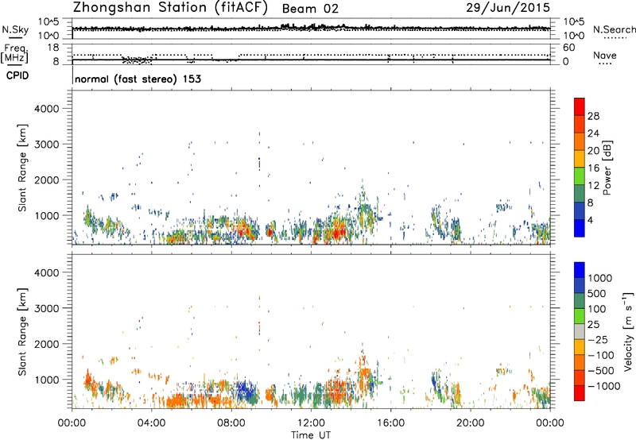Click the '28' power colorbar value
The image size is (636, 440).
click(593, 116)
